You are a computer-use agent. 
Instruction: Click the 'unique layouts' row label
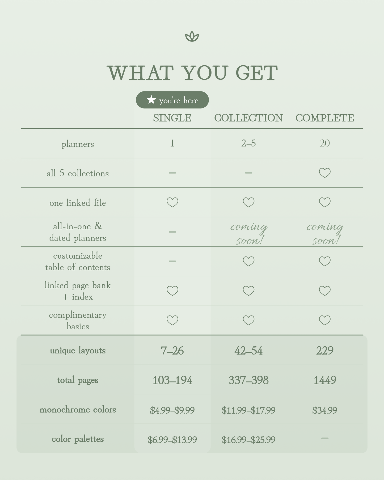pyautogui.click(x=78, y=351)
